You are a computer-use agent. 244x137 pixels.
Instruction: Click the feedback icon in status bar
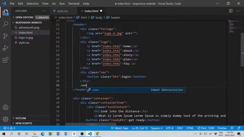click(x=232, y=128)
